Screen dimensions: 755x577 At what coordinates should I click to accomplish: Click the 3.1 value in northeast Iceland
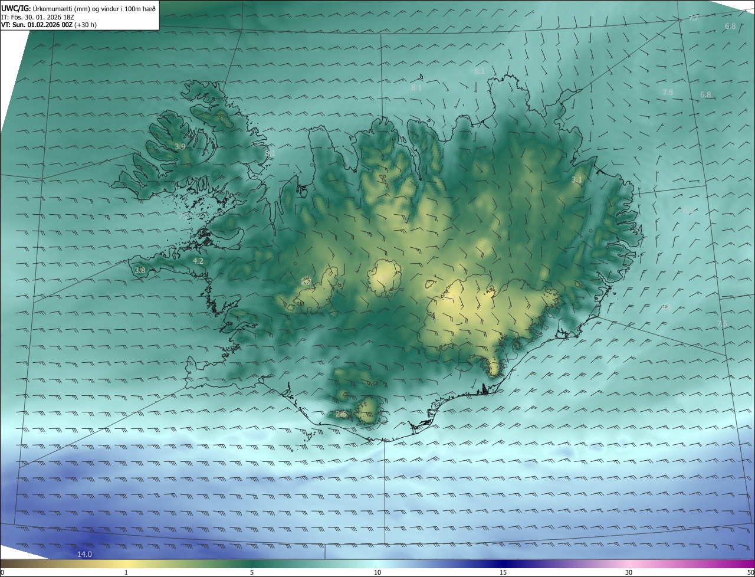pos(577,179)
